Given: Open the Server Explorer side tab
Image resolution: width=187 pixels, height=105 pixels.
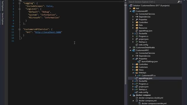Looking at the screenshot, I should (3, 19).
